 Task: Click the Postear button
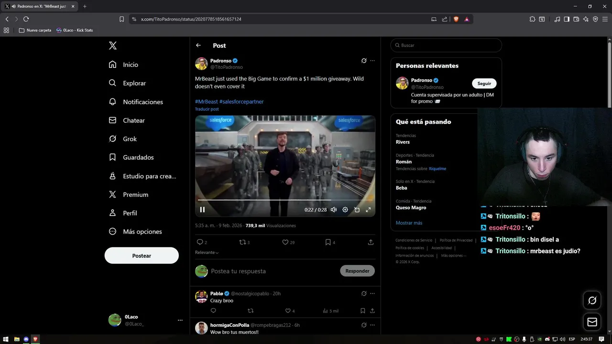point(142,256)
